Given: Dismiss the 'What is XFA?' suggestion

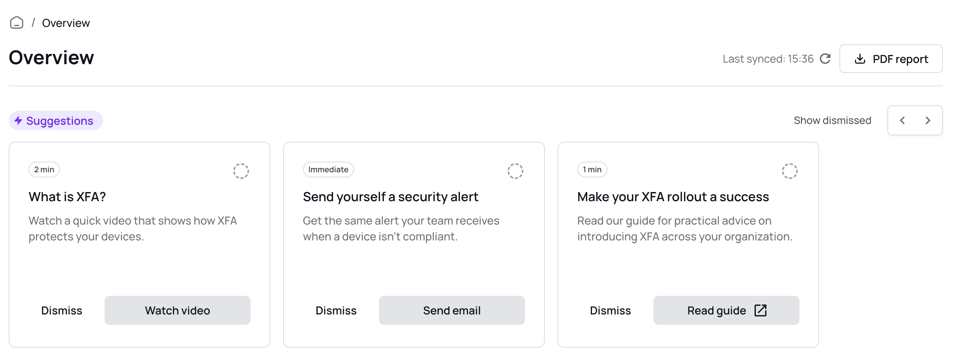Looking at the screenshot, I should point(62,310).
